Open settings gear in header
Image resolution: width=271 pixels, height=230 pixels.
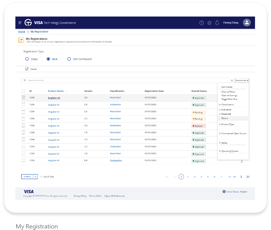209,23
